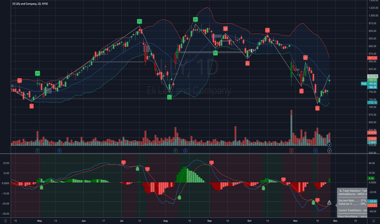Click the 35.21M volume label

pos(373,76)
